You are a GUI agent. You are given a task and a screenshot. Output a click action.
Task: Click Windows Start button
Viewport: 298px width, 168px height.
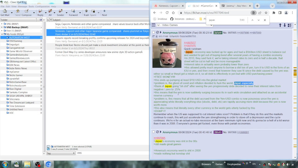[5, 164]
